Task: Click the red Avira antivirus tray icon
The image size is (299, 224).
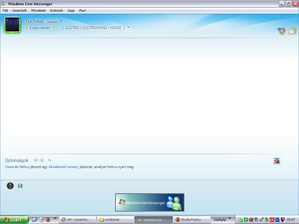Action: pos(272,220)
